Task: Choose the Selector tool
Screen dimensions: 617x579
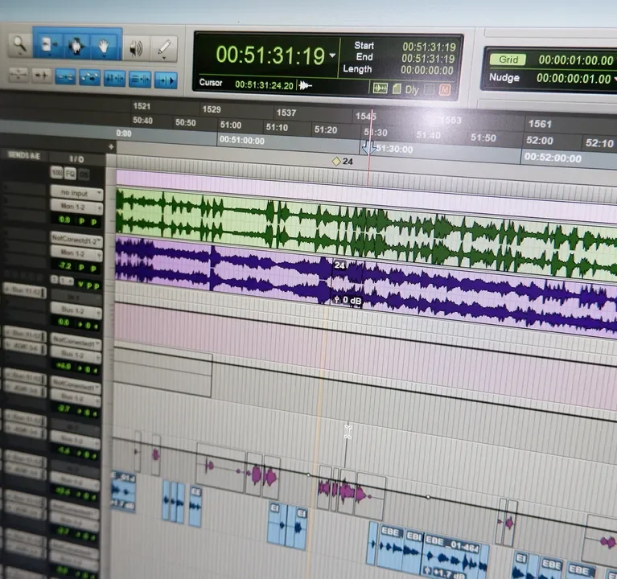Action: click(x=76, y=47)
